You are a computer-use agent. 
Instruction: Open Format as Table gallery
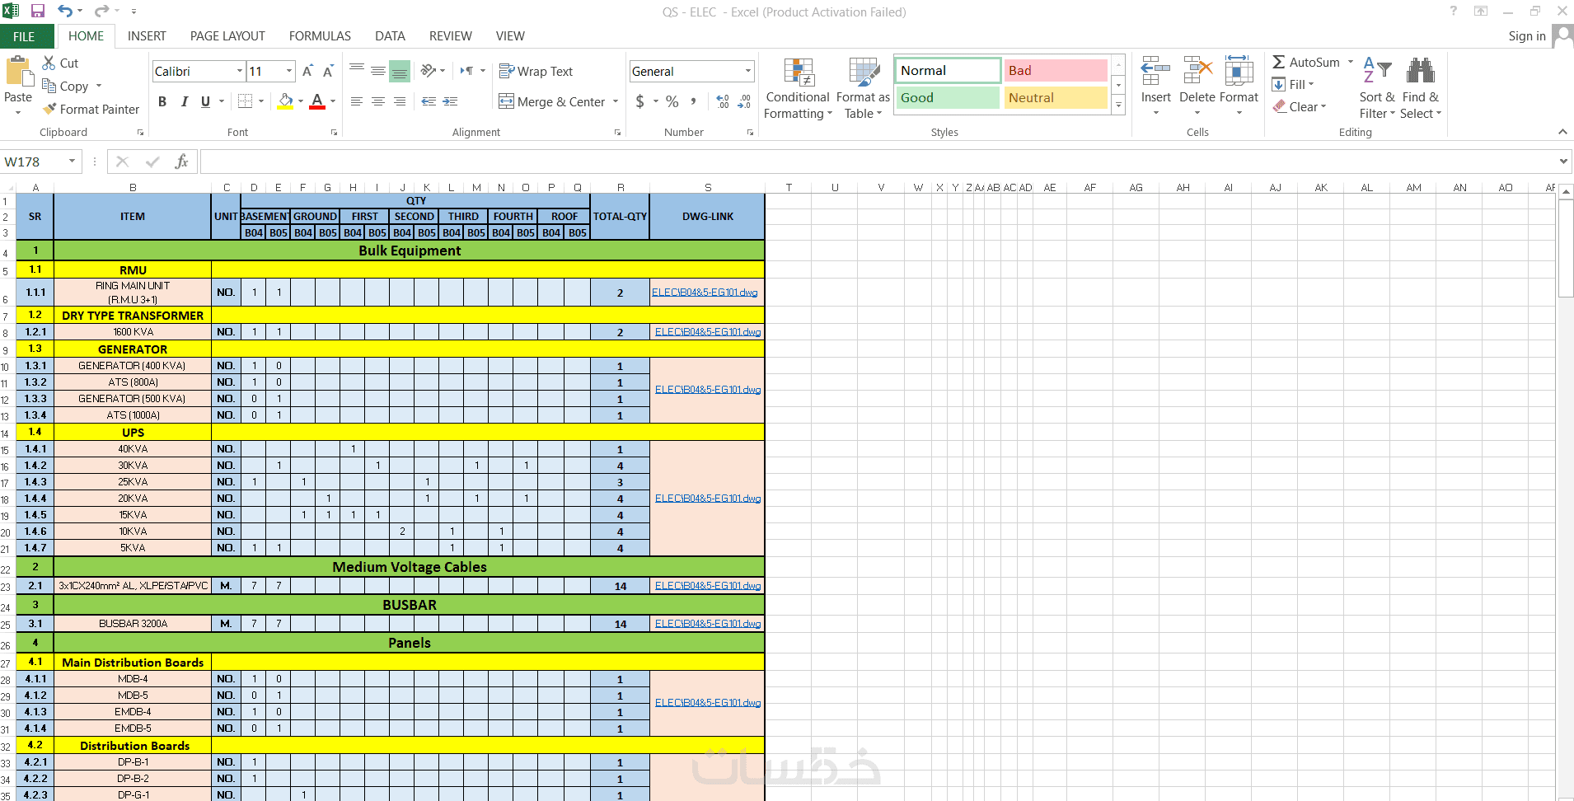(863, 88)
